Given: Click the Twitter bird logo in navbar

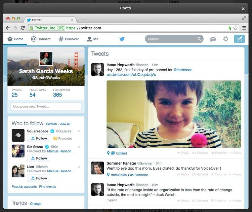Looking at the screenshot, I should pos(122,39).
